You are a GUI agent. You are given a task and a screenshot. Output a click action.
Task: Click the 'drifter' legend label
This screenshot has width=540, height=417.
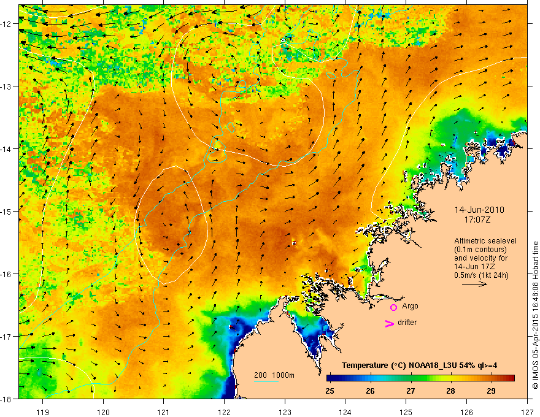[407, 323]
